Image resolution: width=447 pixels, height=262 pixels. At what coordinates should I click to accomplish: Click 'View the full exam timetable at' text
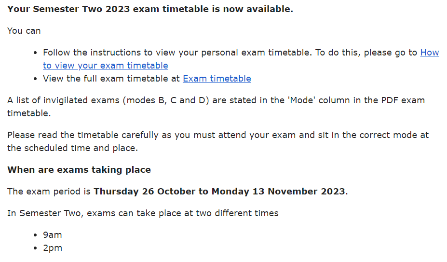click(x=111, y=79)
